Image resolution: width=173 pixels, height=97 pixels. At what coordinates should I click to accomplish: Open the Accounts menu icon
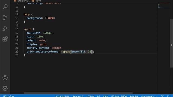point(5,78)
